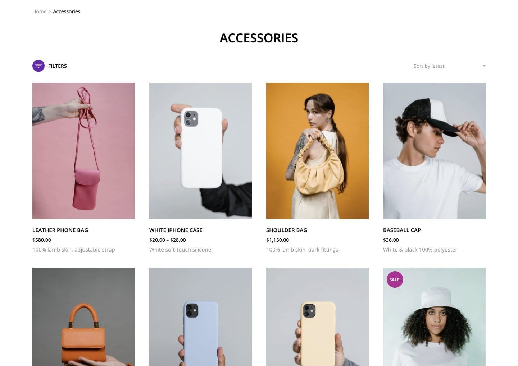This screenshot has width=518, height=366.
Task: Click the Accessories page heading
Action: [x=259, y=38]
